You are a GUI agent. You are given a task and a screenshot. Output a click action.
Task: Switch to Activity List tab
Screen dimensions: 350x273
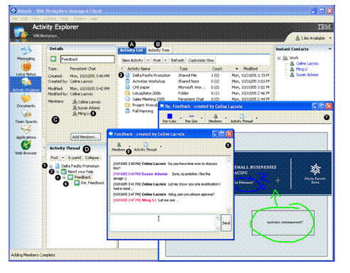(x=131, y=50)
